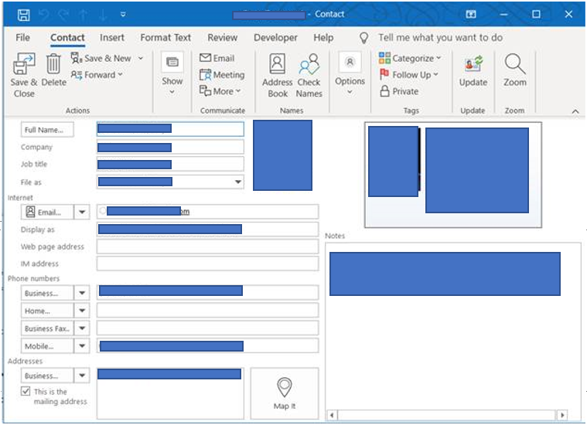
Task: Switch to the Insert tab
Action: [112, 37]
